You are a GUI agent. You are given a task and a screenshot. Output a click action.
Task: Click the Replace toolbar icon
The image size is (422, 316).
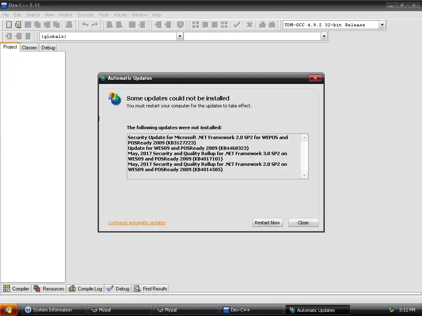119,25
